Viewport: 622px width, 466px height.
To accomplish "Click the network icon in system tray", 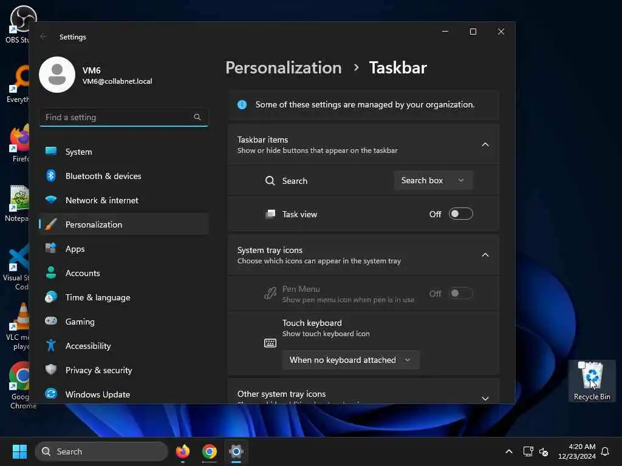I will point(528,451).
